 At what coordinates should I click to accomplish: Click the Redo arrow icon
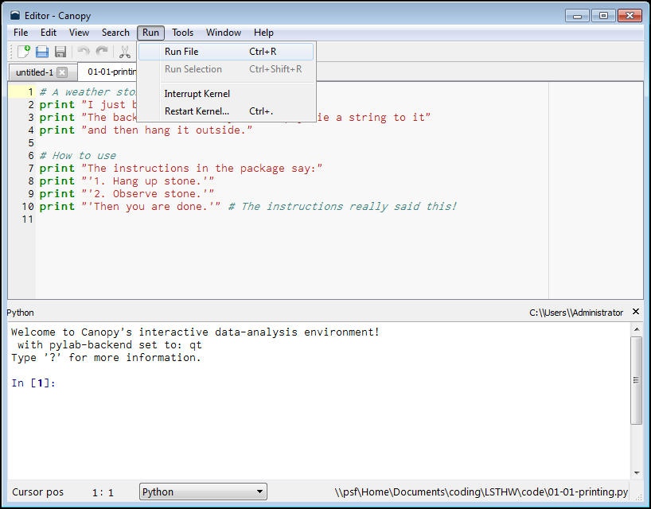[102, 52]
